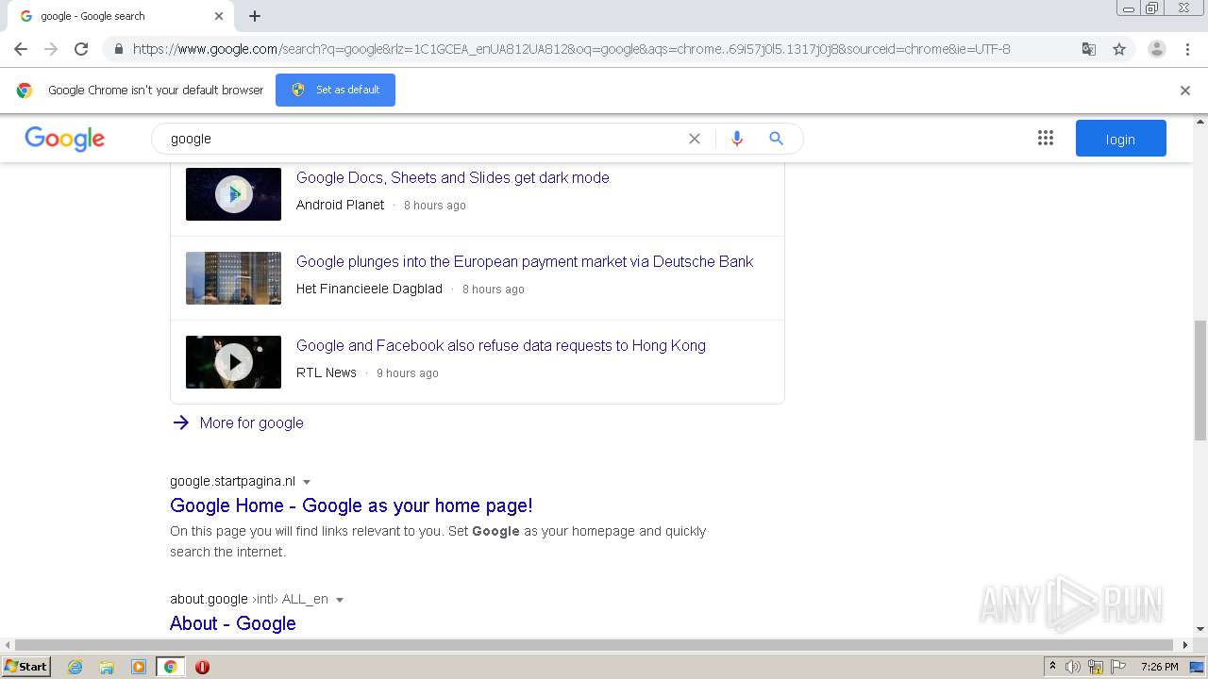Go back to the previous page

21,49
